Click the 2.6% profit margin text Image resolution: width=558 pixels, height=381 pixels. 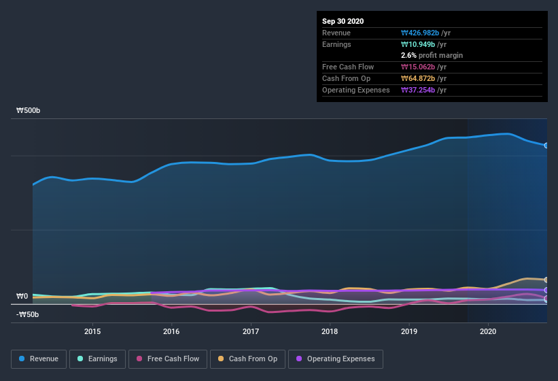(x=432, y=55)
